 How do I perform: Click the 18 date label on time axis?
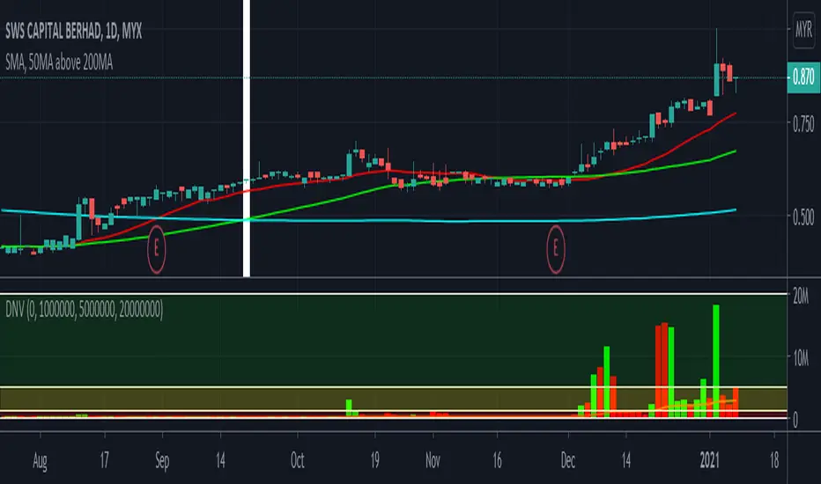(774, 461)
